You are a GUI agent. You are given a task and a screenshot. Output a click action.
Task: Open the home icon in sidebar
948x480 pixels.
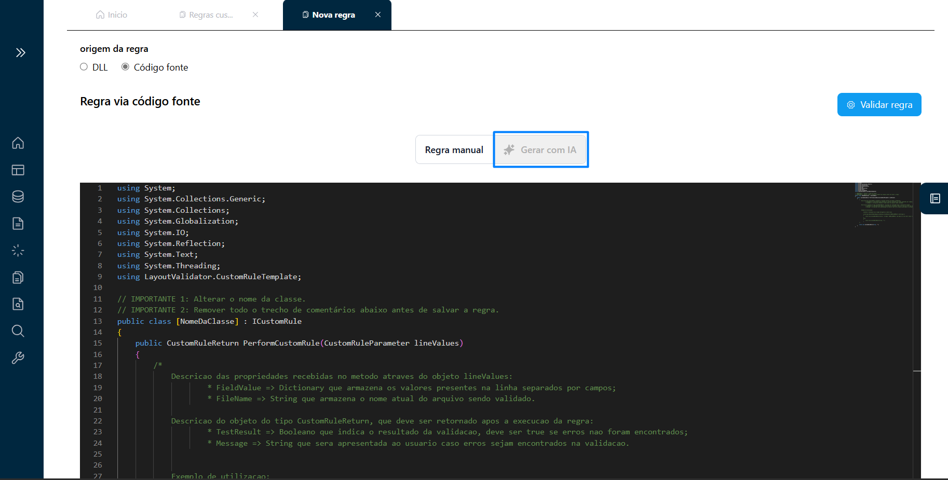coord(18,143)
